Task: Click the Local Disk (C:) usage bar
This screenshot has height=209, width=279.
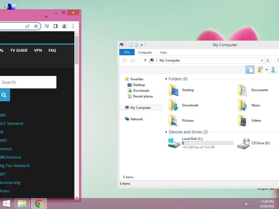Action: click(208, 143)
